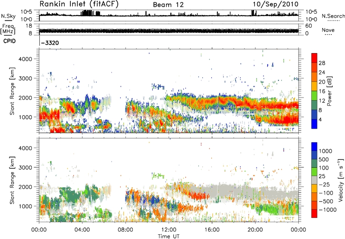Click the '04:00' time axis tick label
The height and width of the screenshot is (239, 345).
click(82, 230)
